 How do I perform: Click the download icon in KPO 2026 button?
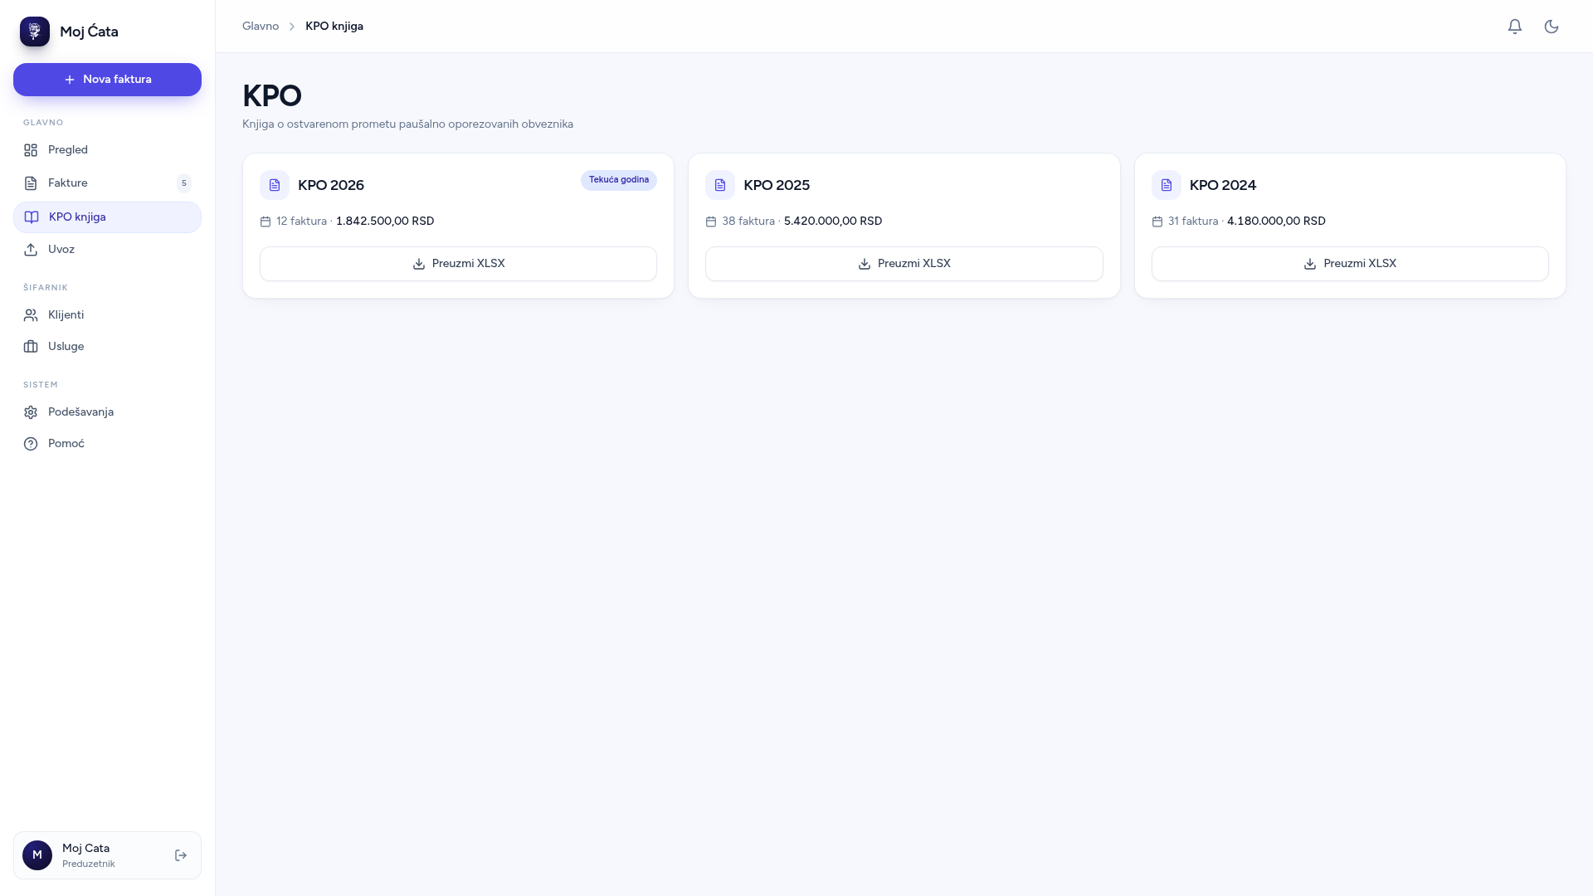419,264
